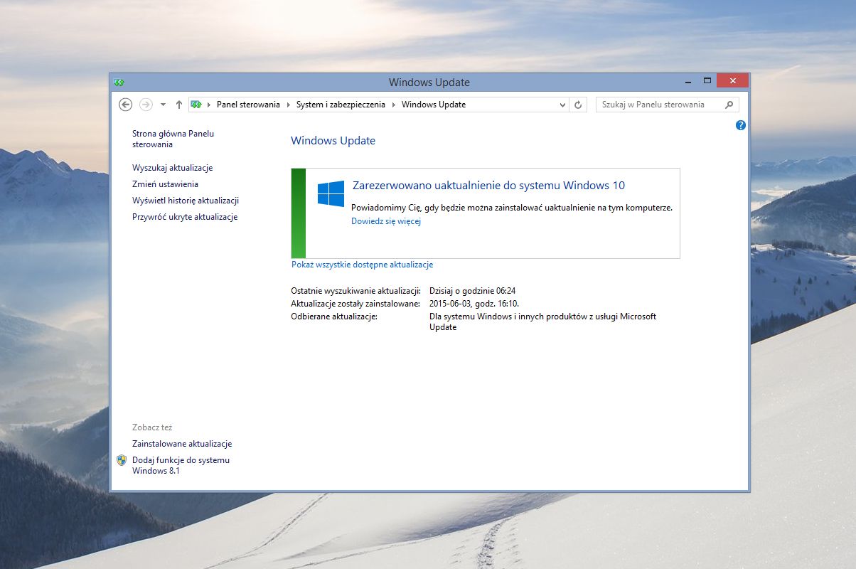The height and width of the screenshot is (569, 856).
Task: Click the search magnifier icon
Action: [x=729, y=105]
